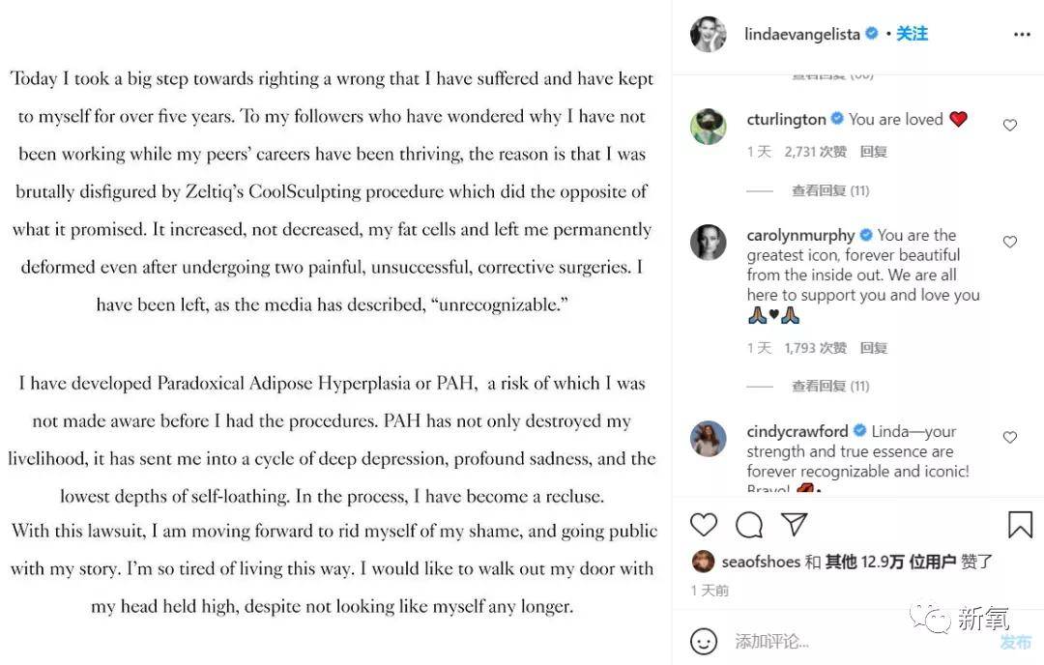Open the three-dot more options menu
This screenshot has height=665, width=1044.
[x=1022, y=35]
